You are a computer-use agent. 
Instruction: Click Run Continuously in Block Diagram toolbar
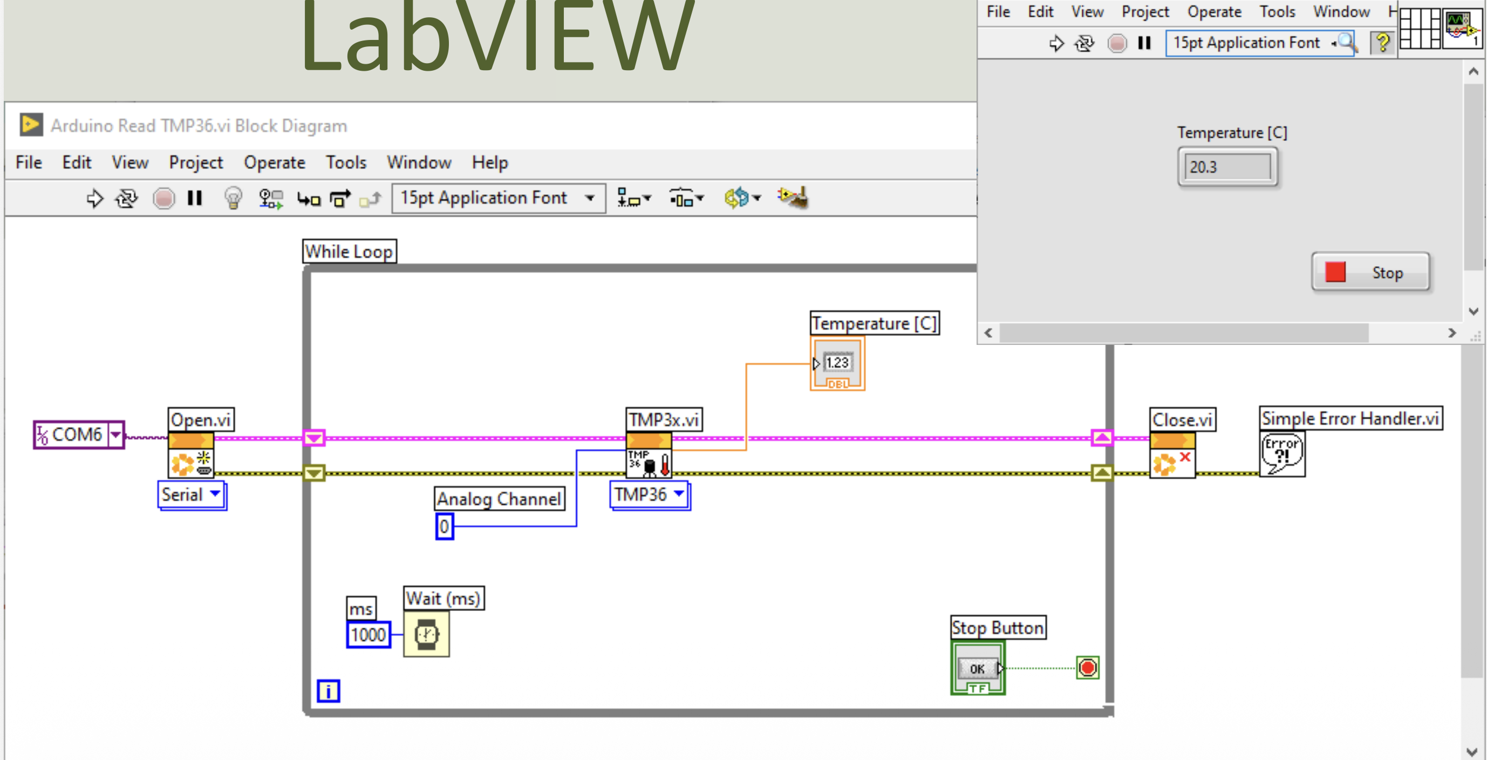click(x=126, y=199)
